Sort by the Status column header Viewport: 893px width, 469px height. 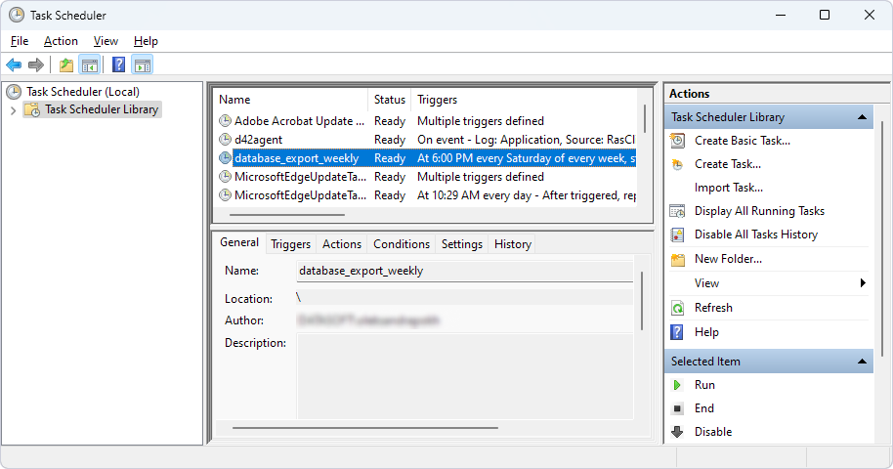click(x=389, y=100)
